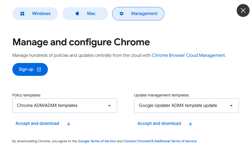
Task: Expand Policy templates dropdown arrow
Action: pyautogui.click(x=109, y=106)
